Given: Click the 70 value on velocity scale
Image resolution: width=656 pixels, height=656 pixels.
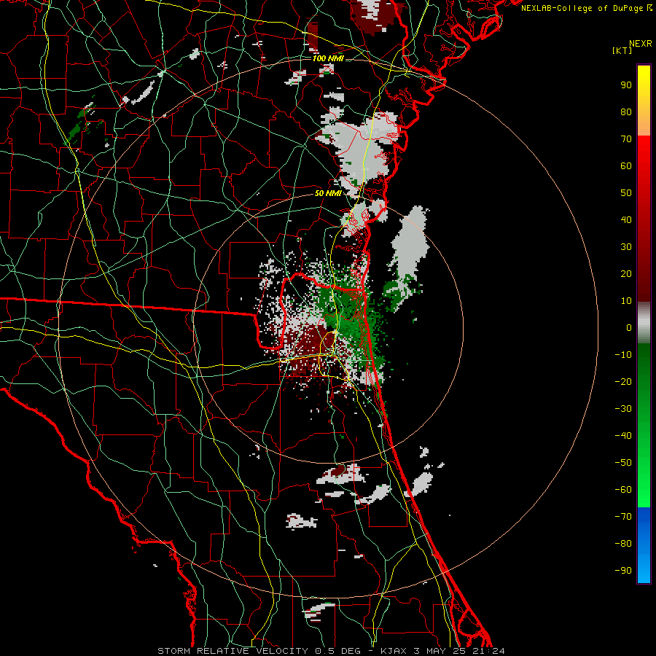Looking at the screenshot, I should (626, 139).
